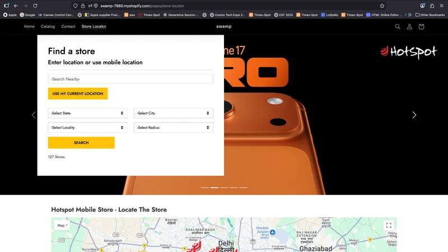Viewport: 448px width, 252px height.
Task: Open the Catalog navigation item
Action: 48,26
